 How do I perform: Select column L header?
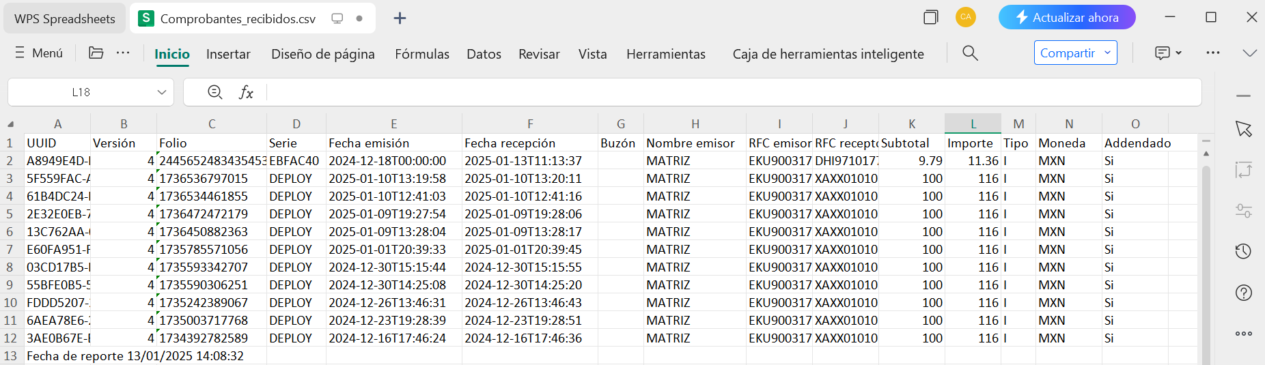coord(973,124)
